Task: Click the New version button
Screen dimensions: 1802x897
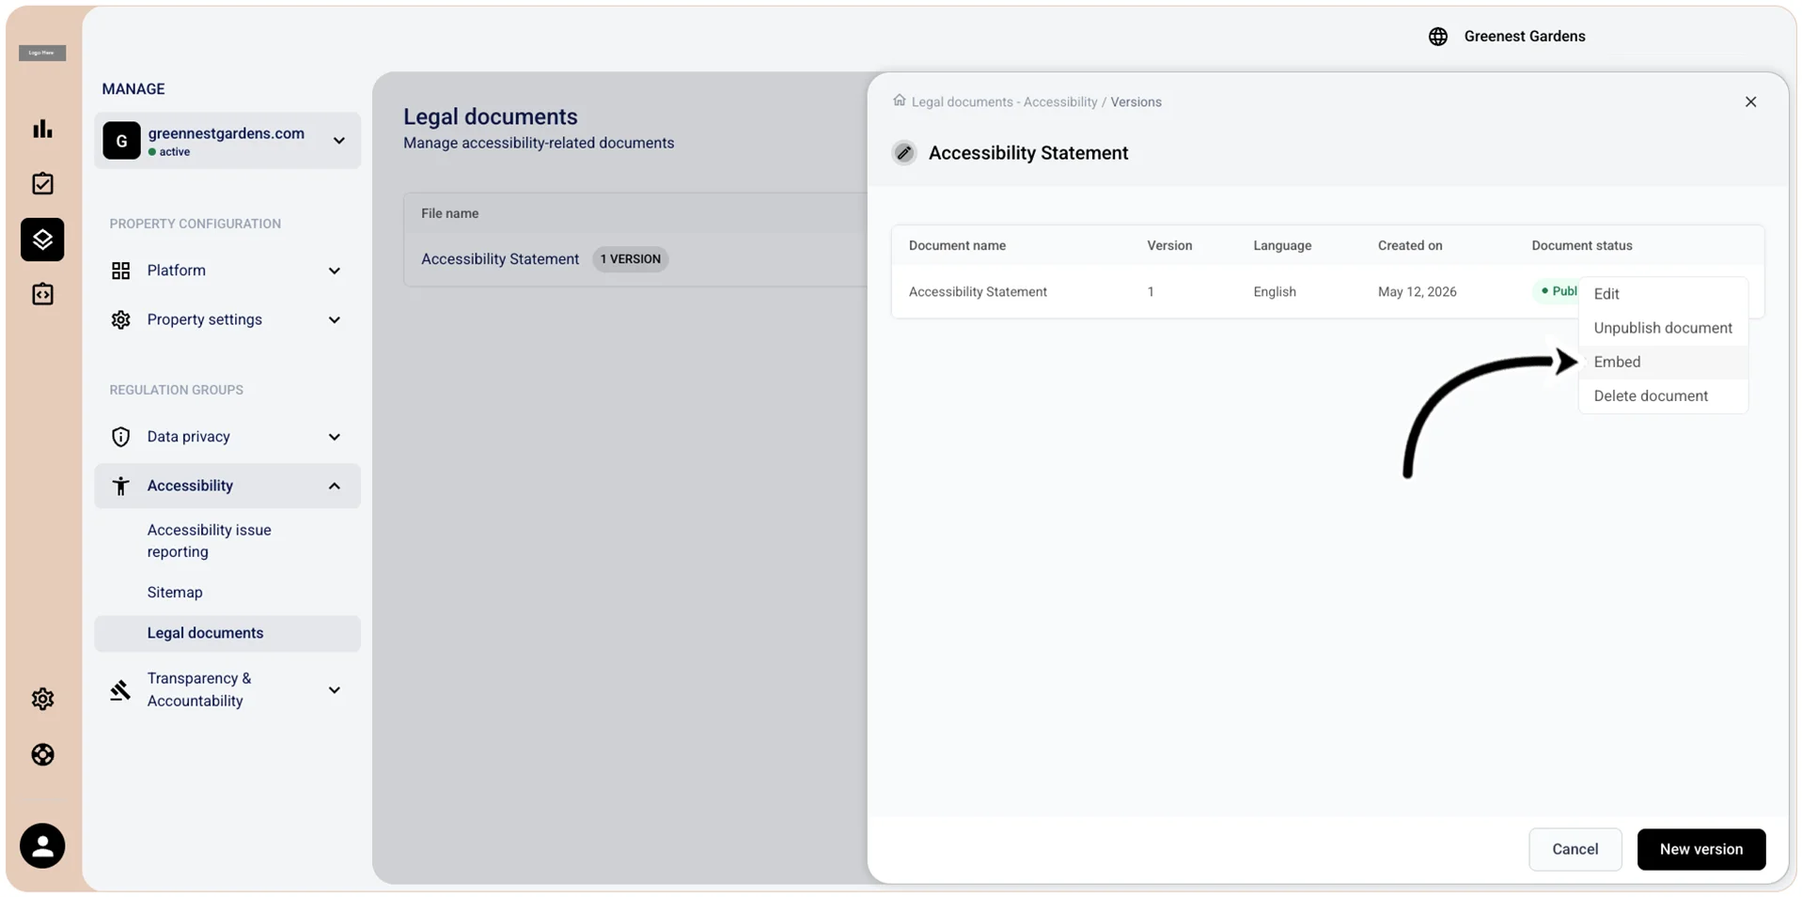Action: [x=1701, y=849]
